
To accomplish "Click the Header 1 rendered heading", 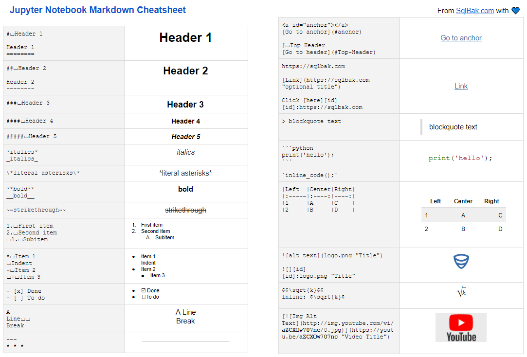I will point(185,37).
